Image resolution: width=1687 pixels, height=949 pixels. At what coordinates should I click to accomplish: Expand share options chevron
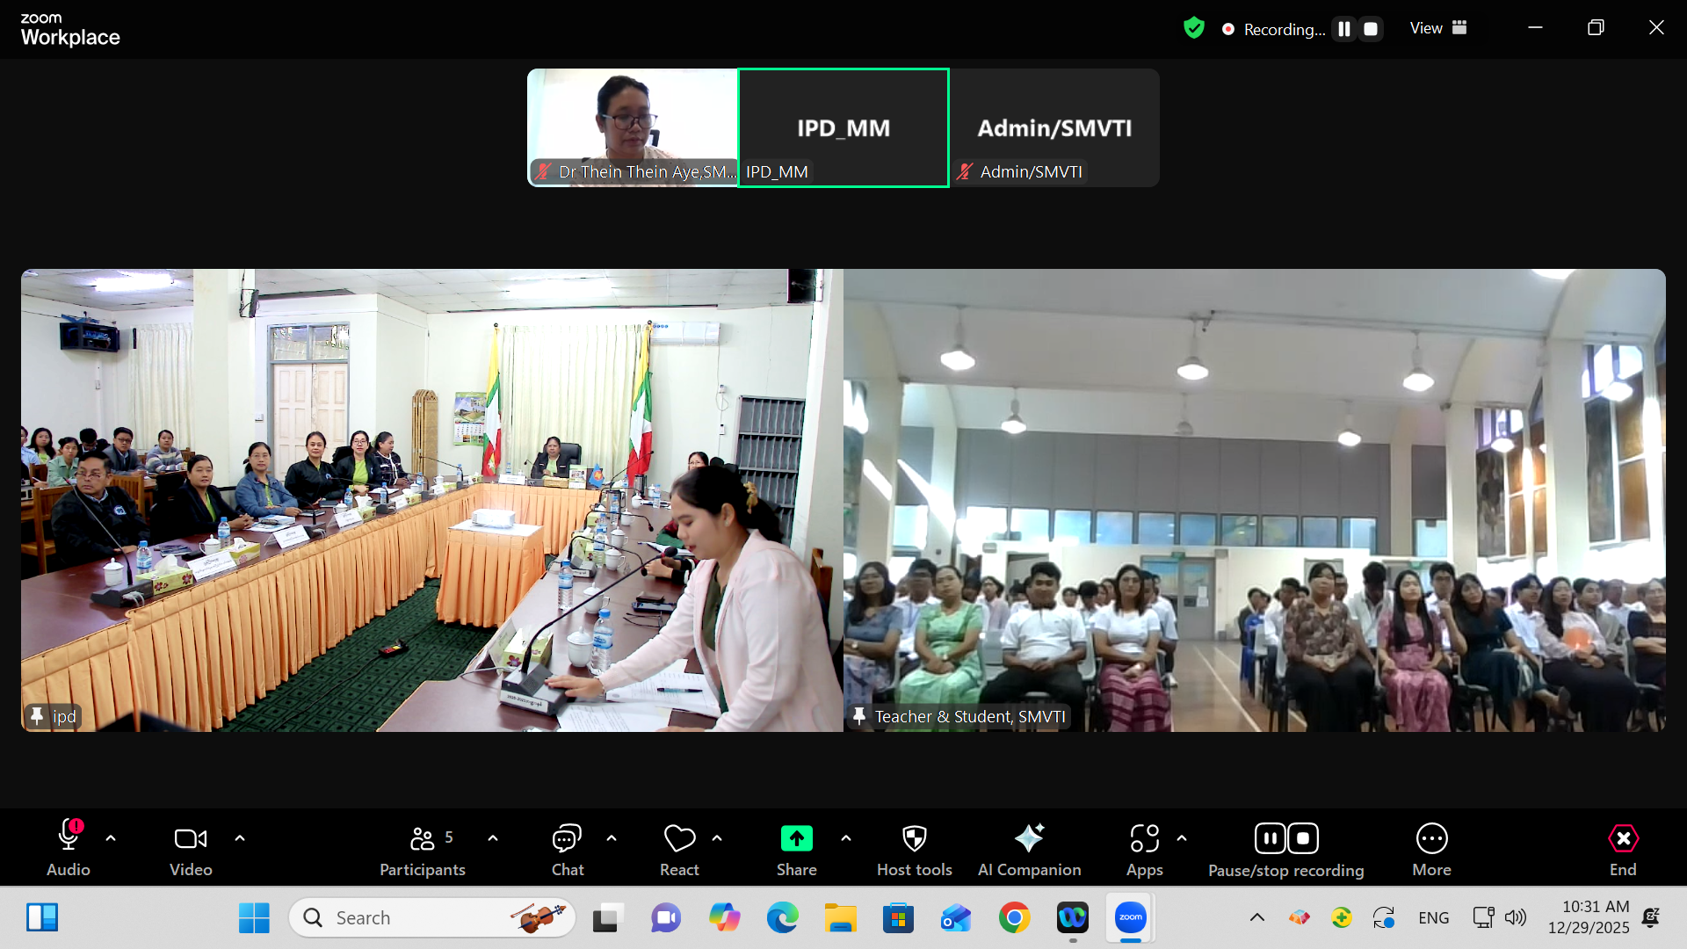(846, 838)
